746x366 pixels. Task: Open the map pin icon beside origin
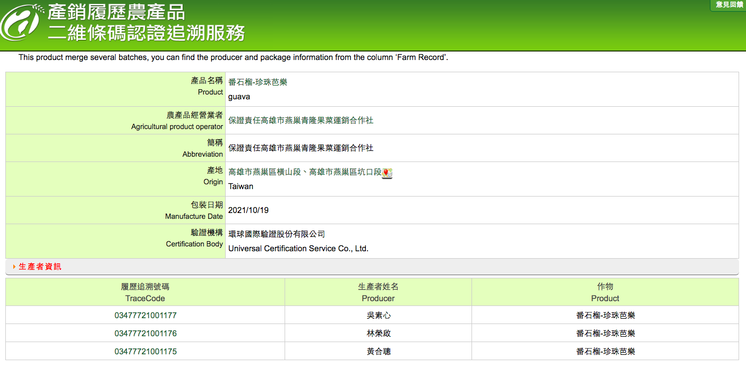pos(387,173)
